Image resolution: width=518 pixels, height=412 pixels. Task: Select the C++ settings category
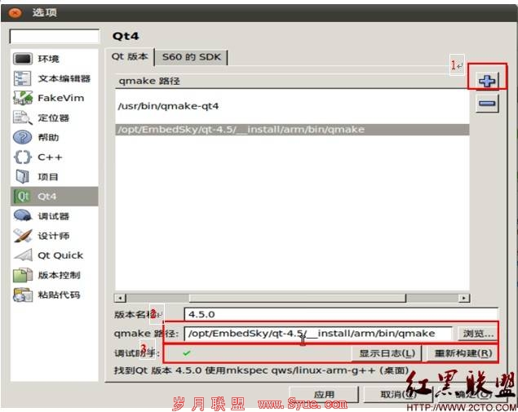point(55,157)
